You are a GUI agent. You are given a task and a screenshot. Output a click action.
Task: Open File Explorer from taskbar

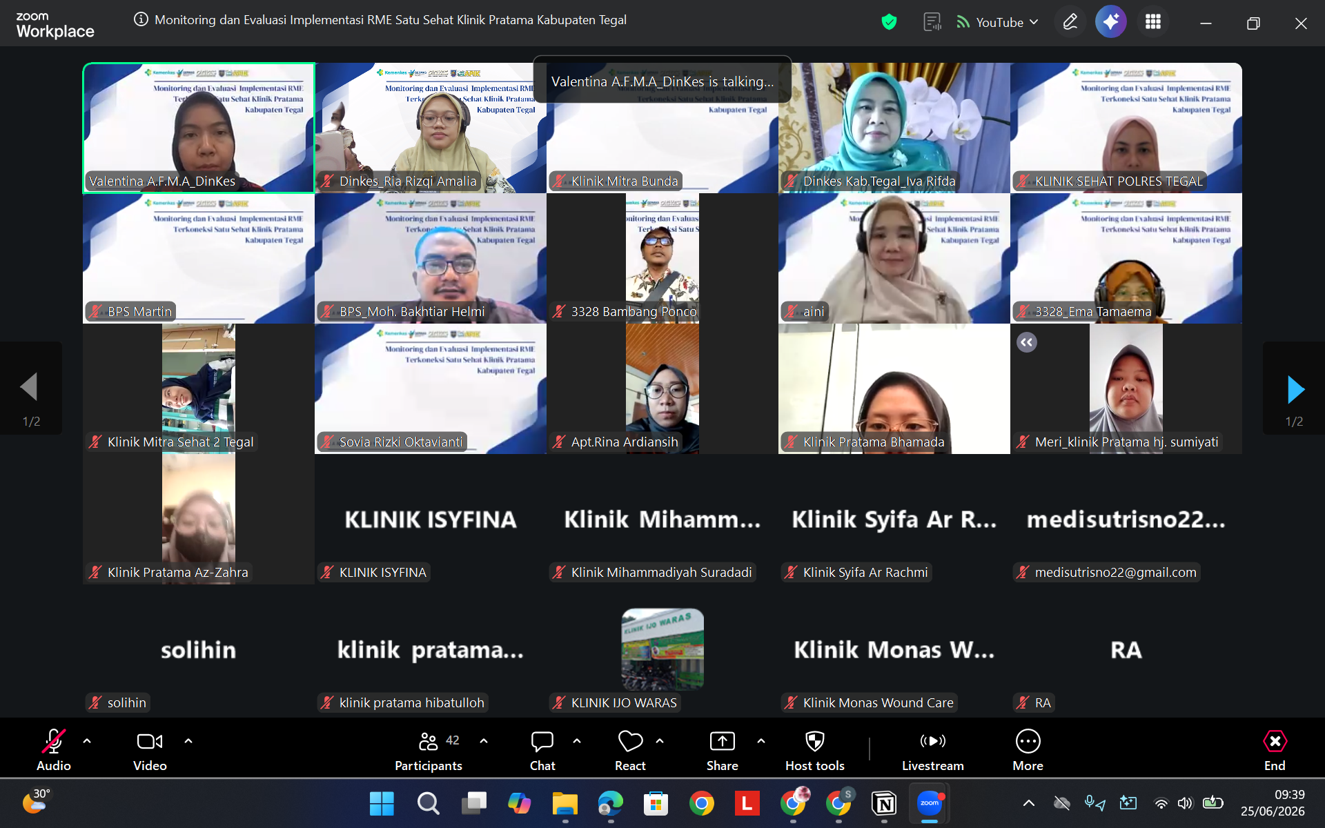click(565, 803)
